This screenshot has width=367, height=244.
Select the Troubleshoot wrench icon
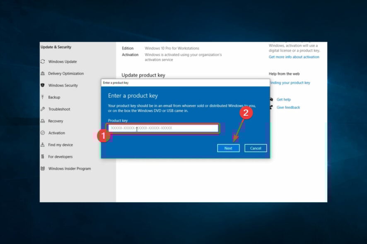click(x=43, y=109)
